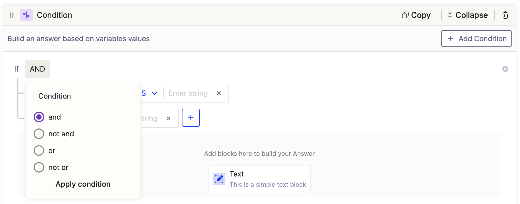Screen dimensions: 520x204
Task: Select the 'not and' radio option
Action: (x=39, y=134)
